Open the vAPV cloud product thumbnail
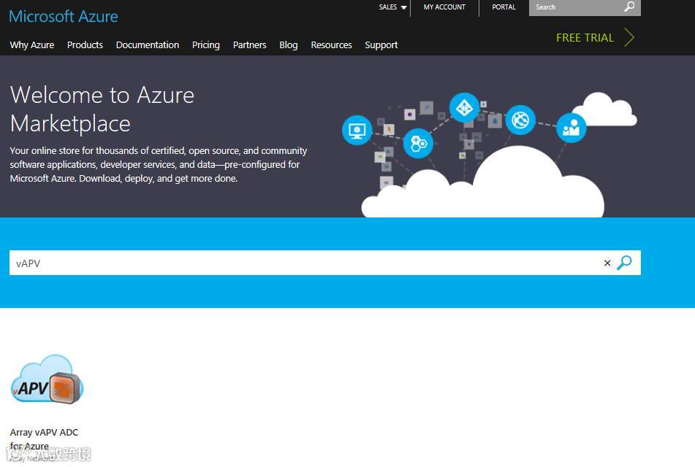The height and width of the screenshot is (467, 695). click(47, 379)
